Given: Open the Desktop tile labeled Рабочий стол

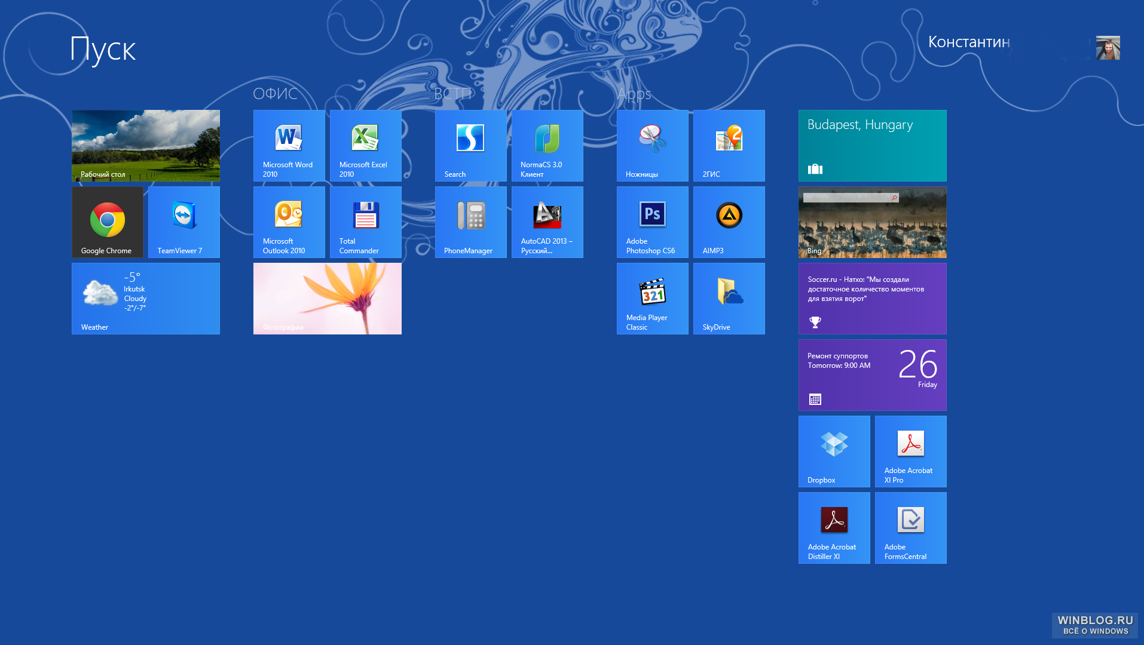Looking at the screenshot, I should pos(146,146).
